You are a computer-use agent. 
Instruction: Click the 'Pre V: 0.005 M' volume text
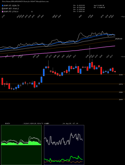coord(99,7)
